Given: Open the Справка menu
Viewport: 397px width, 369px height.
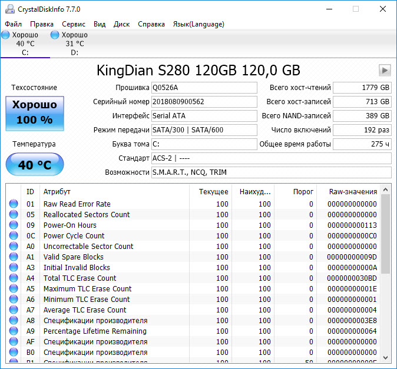Looking at the screenshot, I should pos(151,24).
